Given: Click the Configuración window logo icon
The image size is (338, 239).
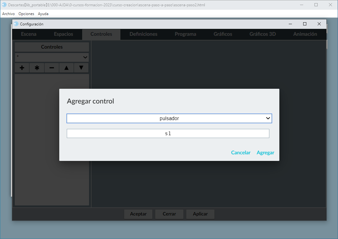Looking at the screenshot, I should (x=16, y=24).
